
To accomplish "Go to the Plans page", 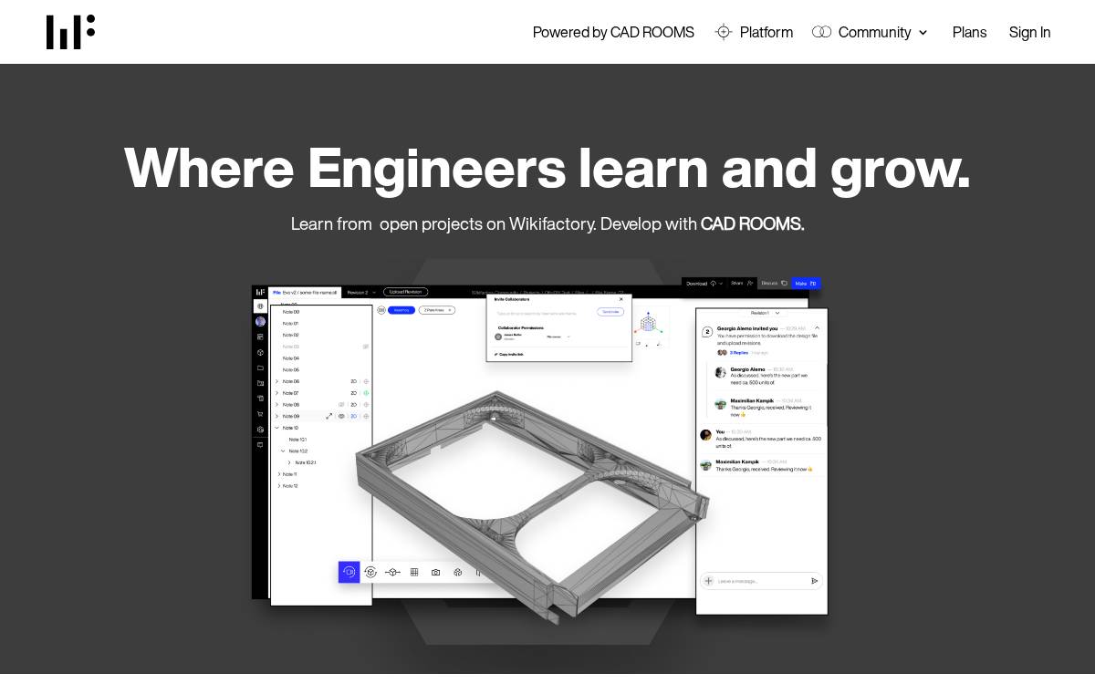I will coord(969,32).
